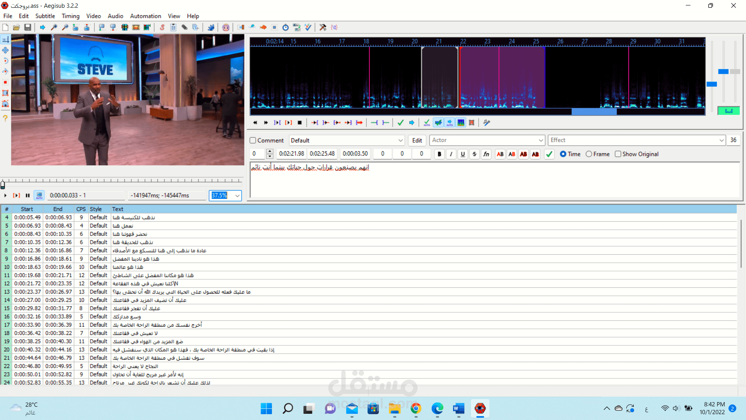Open the Styles Manager toolbar icon
Image resolution: width=746 pixels, height=420 pixels.
162,27
